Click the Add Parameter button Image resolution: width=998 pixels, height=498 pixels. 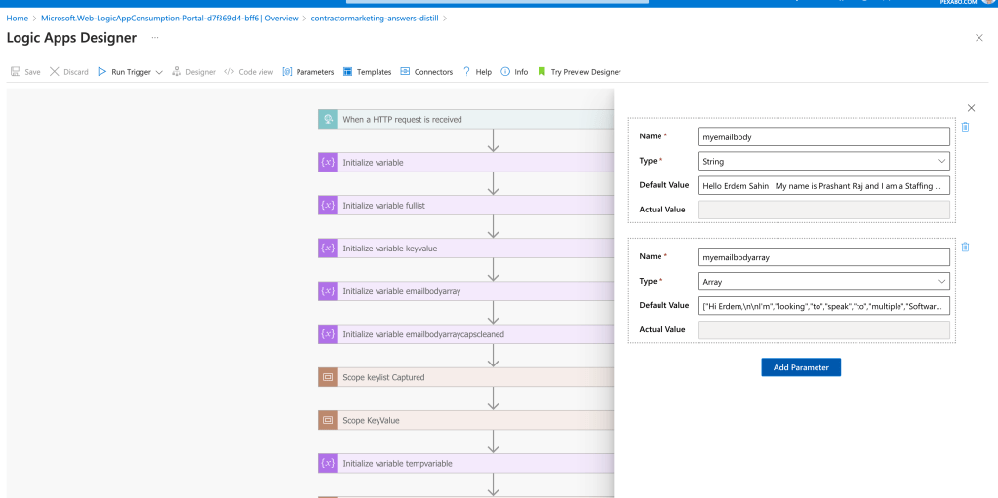(801, 367)
